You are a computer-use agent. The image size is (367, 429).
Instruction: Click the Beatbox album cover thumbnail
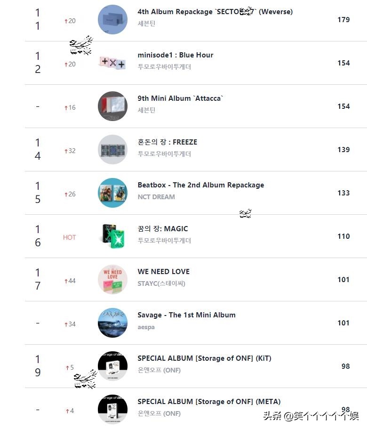tap(112, 193)
